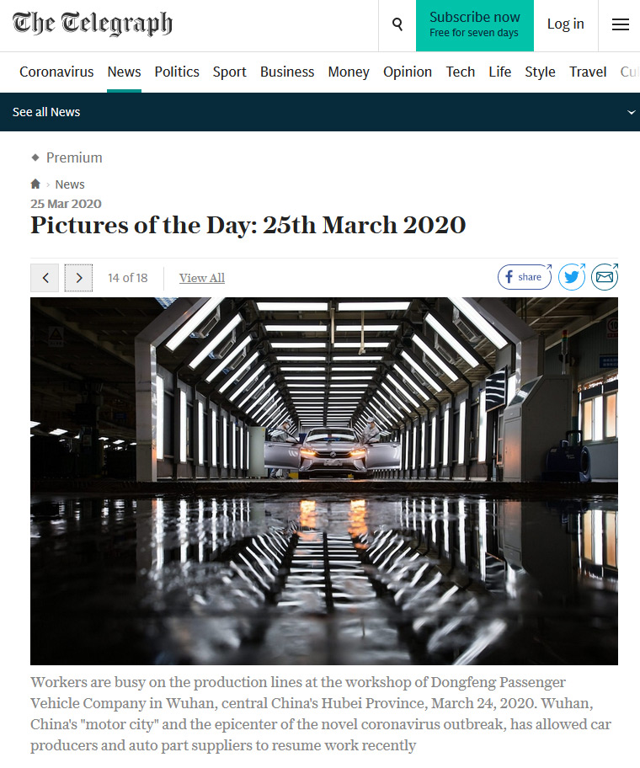Viewport: 640px width, 768px height.
Task: Share the gallery via Twitter icon
Action: click(572, 277)
